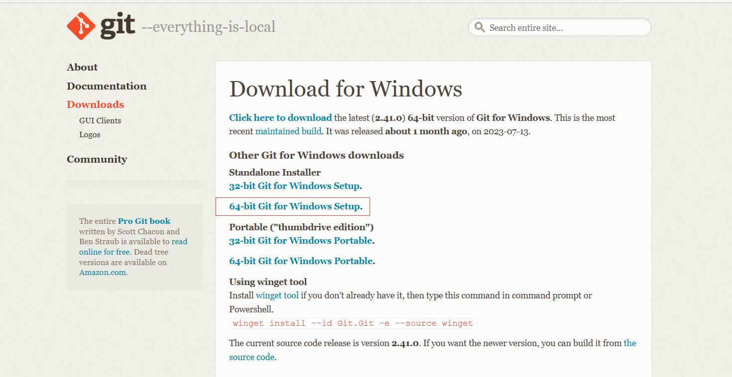Open the source code link
The height and width of the screenshot is (377, 732).
[x=251, y=357]
